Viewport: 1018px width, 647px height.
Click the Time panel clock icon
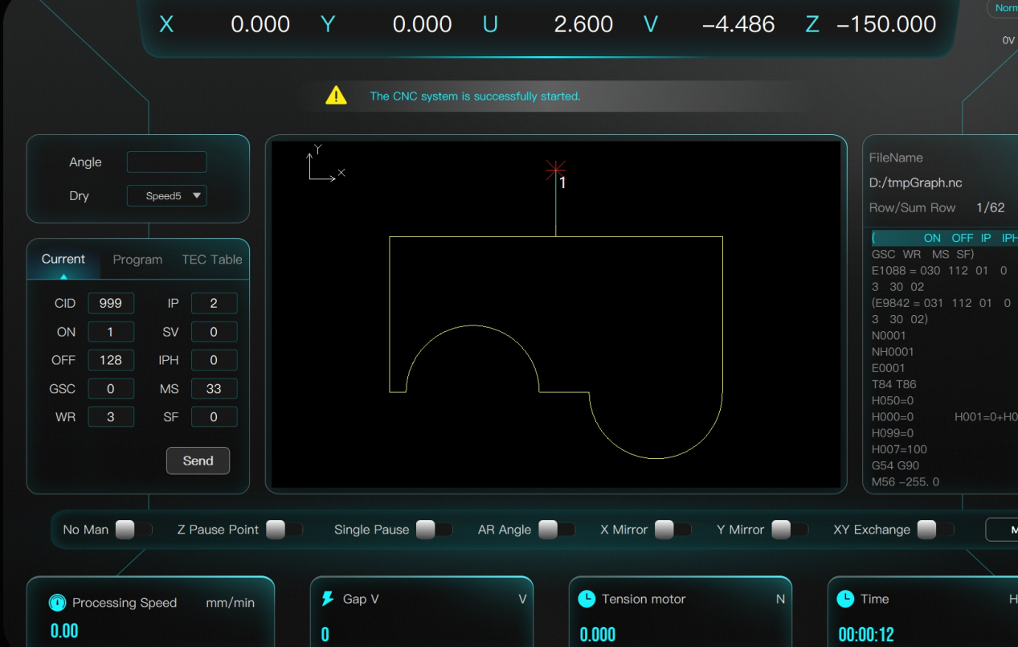(x=845, y=599)
